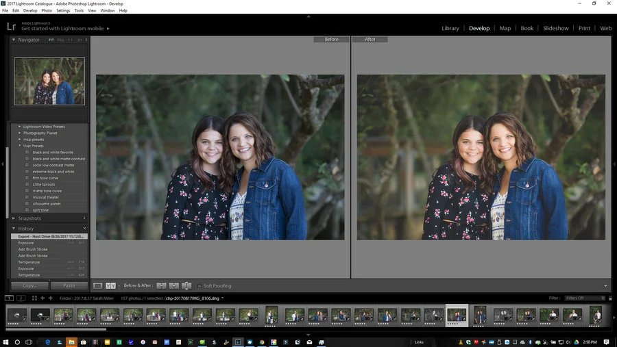Screen dimensions: 617x347
Task: Select main window display button 1
Action: [x=9, y=298]
